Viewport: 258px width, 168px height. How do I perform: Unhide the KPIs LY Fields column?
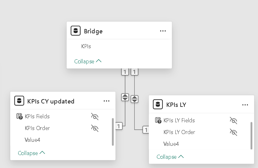(233, 120)
